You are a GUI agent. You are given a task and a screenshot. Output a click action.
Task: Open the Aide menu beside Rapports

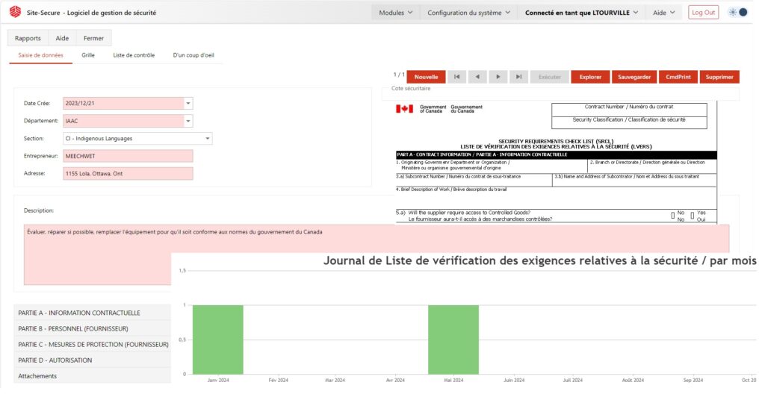(62, 38)
